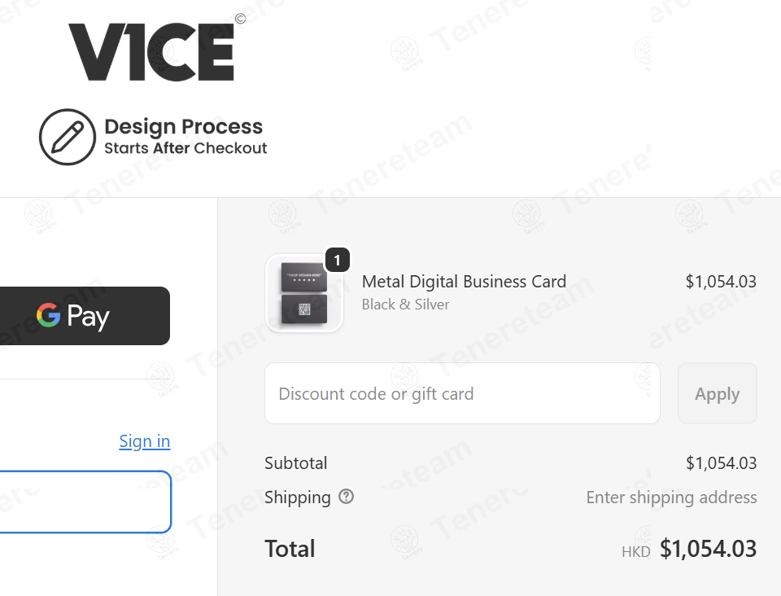Viewport: 781px width, 596px height.
Task: Click the Starts After Checkout text
Action: click(185, 148)
